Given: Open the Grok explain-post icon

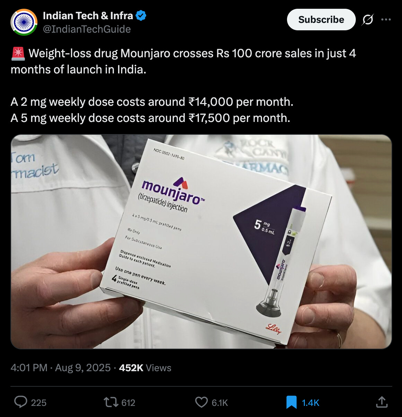Looking at the screenshot, I should click(368, 20).
